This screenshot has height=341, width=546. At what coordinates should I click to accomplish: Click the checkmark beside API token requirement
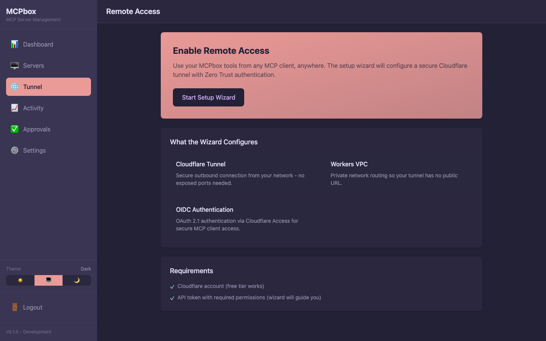click(x=173, y=298)
